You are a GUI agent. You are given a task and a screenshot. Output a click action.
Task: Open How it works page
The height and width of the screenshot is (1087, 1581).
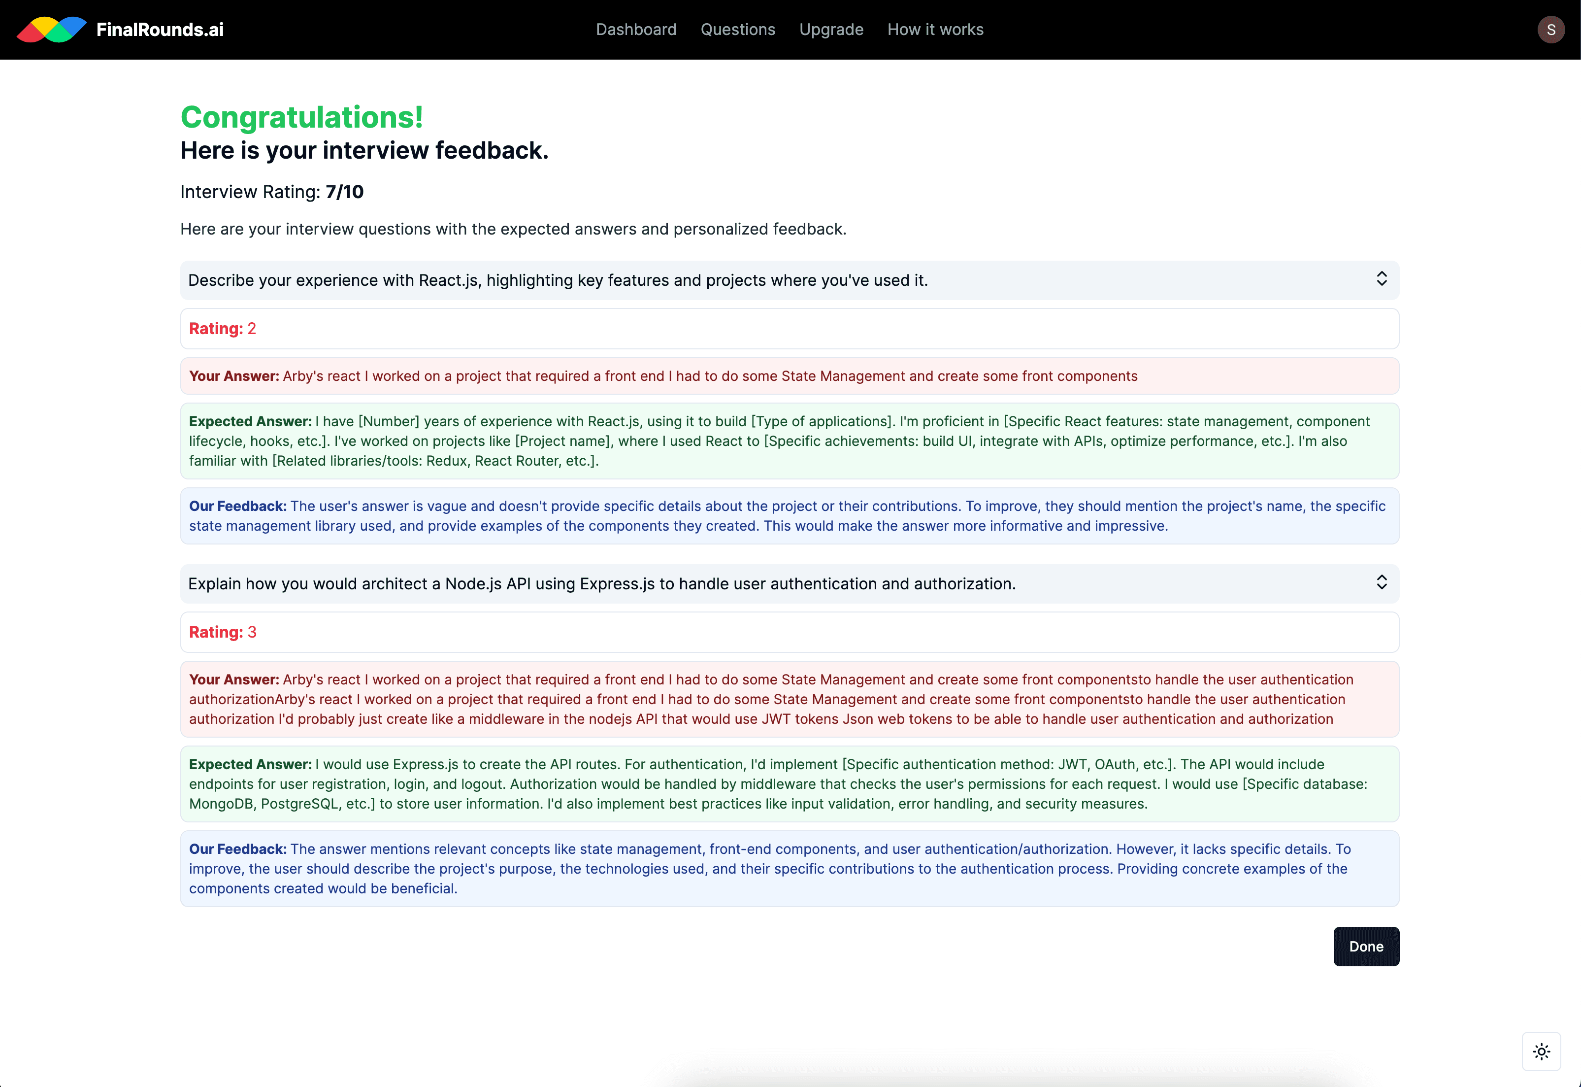[935, 29]
